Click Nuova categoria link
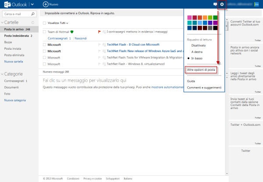 coord(15,100)
